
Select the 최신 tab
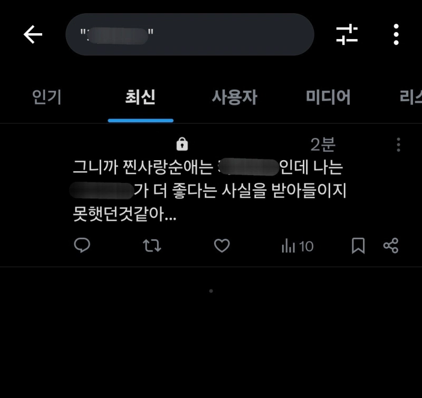coord(140,97)
